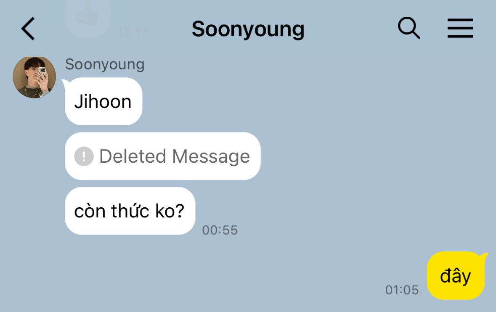
Task: Click the pointed tail of the Jihoon bubble
Action: coord(64,83)
